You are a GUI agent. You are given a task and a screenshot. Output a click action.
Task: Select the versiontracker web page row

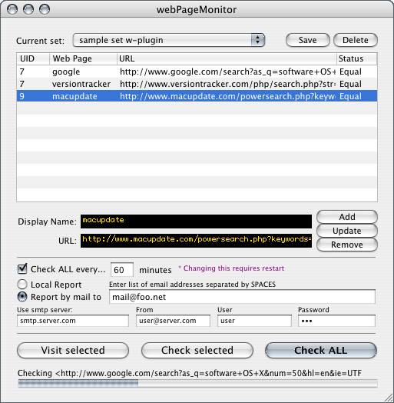tap(197, 84)
